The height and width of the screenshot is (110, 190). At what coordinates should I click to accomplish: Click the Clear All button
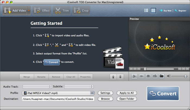click(x=71, y=77)
